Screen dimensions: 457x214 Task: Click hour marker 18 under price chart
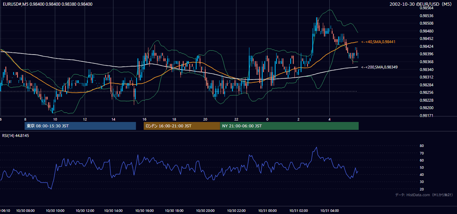pyautogui.click(x=174, y=119)
